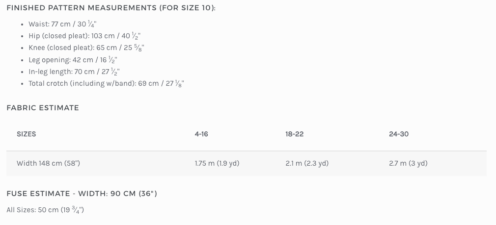This screenshot has height=225, width=496.
Task: Click the 4-16 size column header
Action: 201,134
